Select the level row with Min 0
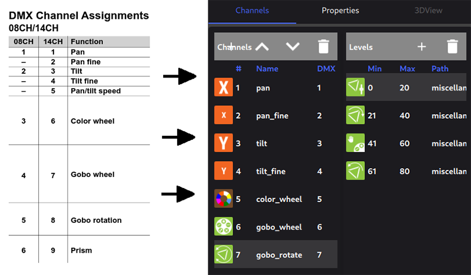The image size is (471, 275). (x=406, y=88)
